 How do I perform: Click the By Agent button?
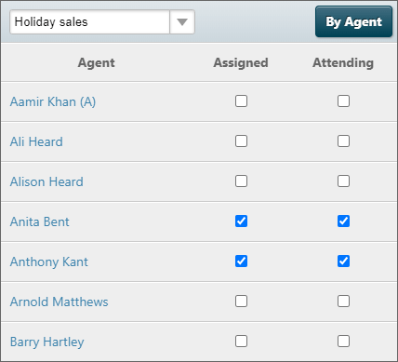pos(353,21)
